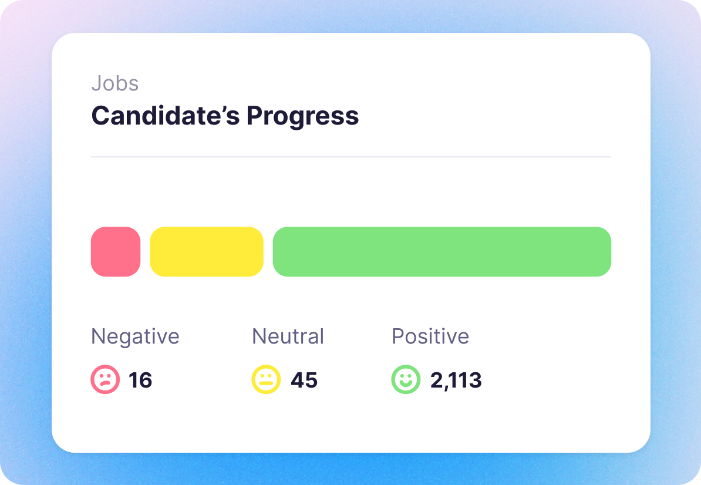Click the word Progress in the heading
This screenshot has width=701, height=485.
(x=303, y=116)
